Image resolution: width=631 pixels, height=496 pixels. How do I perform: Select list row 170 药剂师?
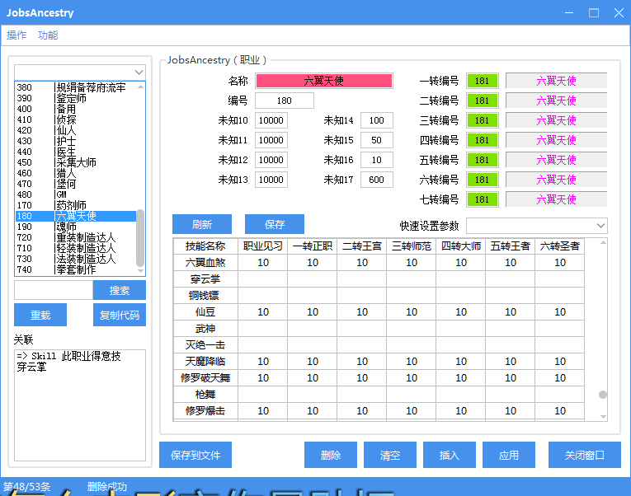tap(76, 205)
